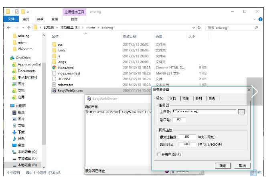Select the EasyWebSvr.exe file icon
This screenshot has height=177, width=267.
[54, 91]
